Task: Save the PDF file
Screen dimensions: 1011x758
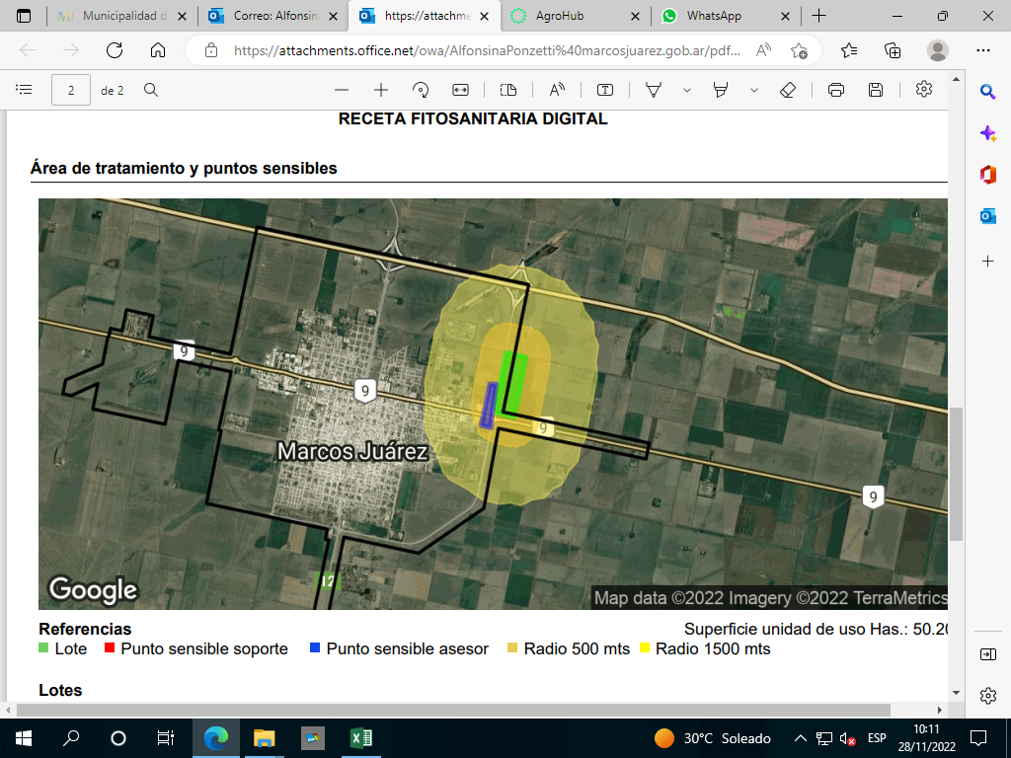Action: [875, 90]
